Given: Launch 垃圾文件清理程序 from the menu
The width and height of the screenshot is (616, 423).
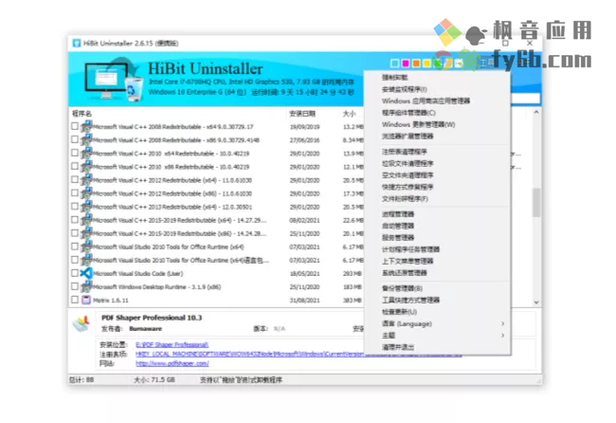Looking at the screenshot, I should pos(408,163).
